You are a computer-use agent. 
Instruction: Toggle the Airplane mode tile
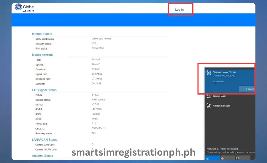(x=228, y=158)
